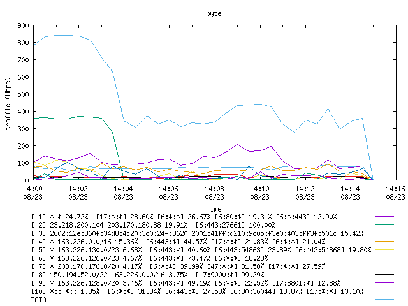
Task: Click green line sample for legend entry 10
Action: (384, 291)
